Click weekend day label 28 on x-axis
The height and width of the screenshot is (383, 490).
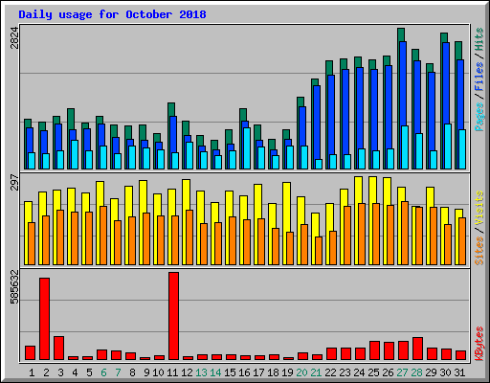[x=416, y=372]
